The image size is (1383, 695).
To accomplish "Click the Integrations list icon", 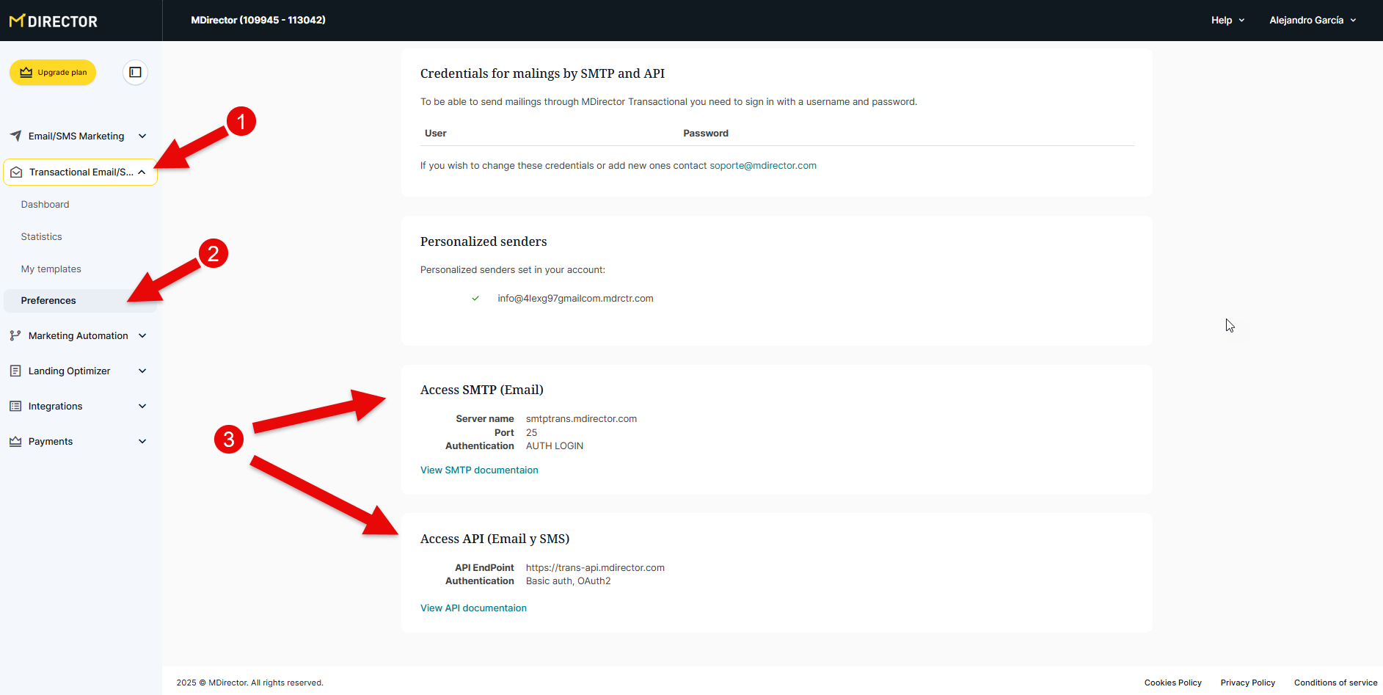I will tap(15, 406).
